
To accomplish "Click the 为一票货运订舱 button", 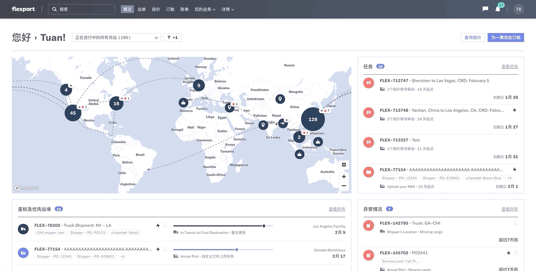I will click(505, 38).
